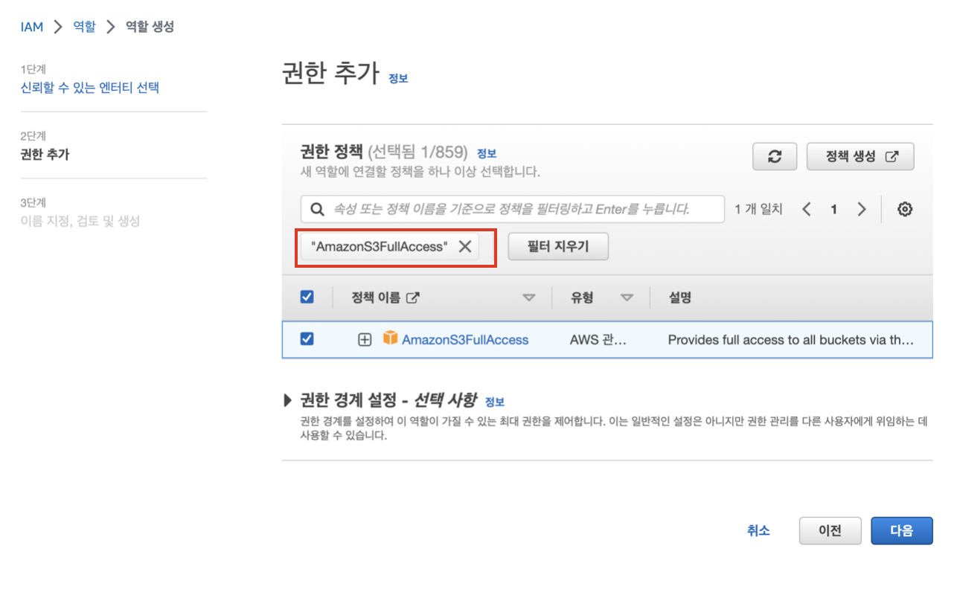Click the 다음 button

point(902,531)
